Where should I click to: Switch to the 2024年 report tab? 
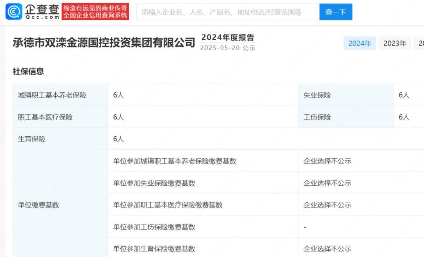(360, 43)
